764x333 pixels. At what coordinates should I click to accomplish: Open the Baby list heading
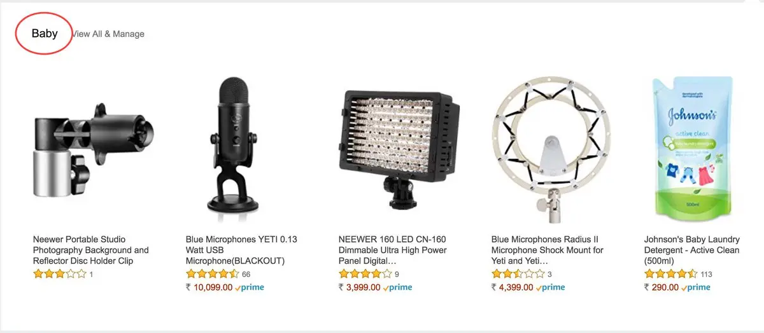point(45,34)
